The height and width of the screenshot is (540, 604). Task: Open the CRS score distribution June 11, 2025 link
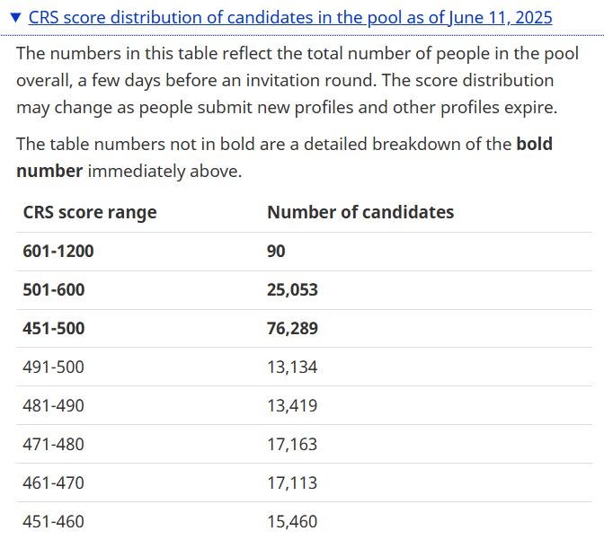(x=290, y=18)
